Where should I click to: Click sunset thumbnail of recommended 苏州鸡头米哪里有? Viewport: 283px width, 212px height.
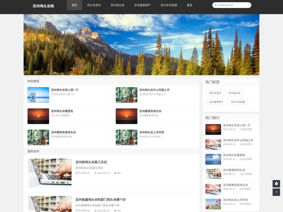point(38,116)
